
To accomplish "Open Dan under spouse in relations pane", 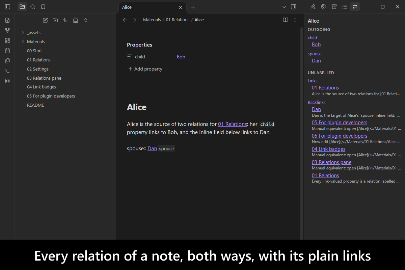I will 316,61.
